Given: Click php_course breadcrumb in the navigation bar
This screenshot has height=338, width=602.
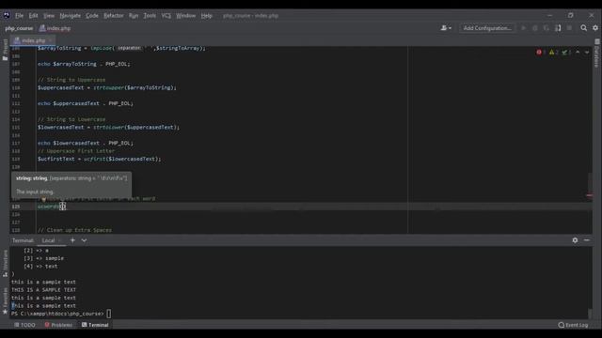Looking at the screenshot, I should [x=19, y=28].
